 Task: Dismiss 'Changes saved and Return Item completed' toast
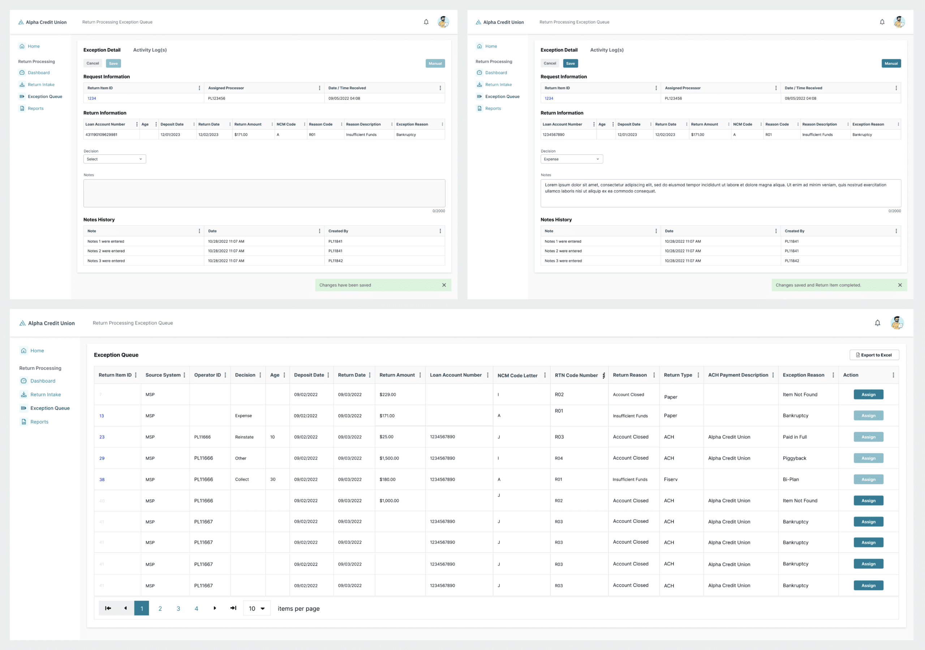tap(900, 285)
